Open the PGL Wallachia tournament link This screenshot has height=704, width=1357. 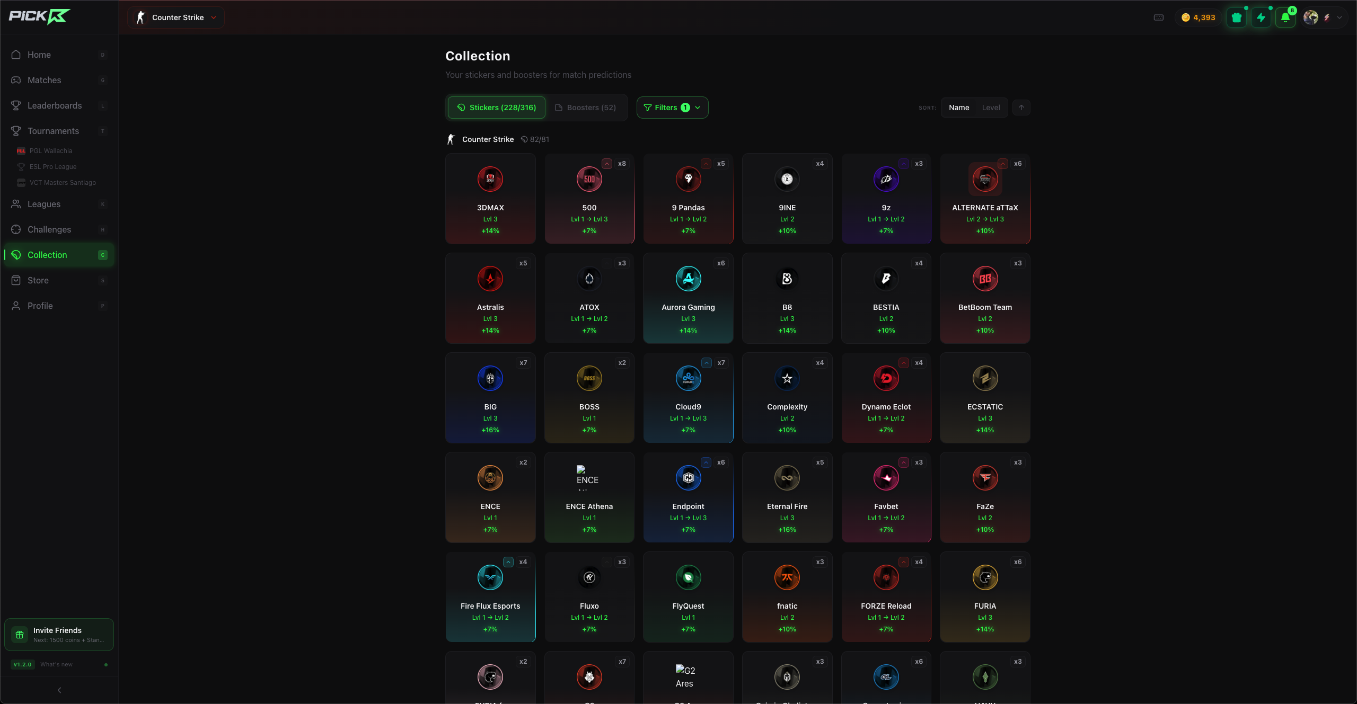coord(51,151)
